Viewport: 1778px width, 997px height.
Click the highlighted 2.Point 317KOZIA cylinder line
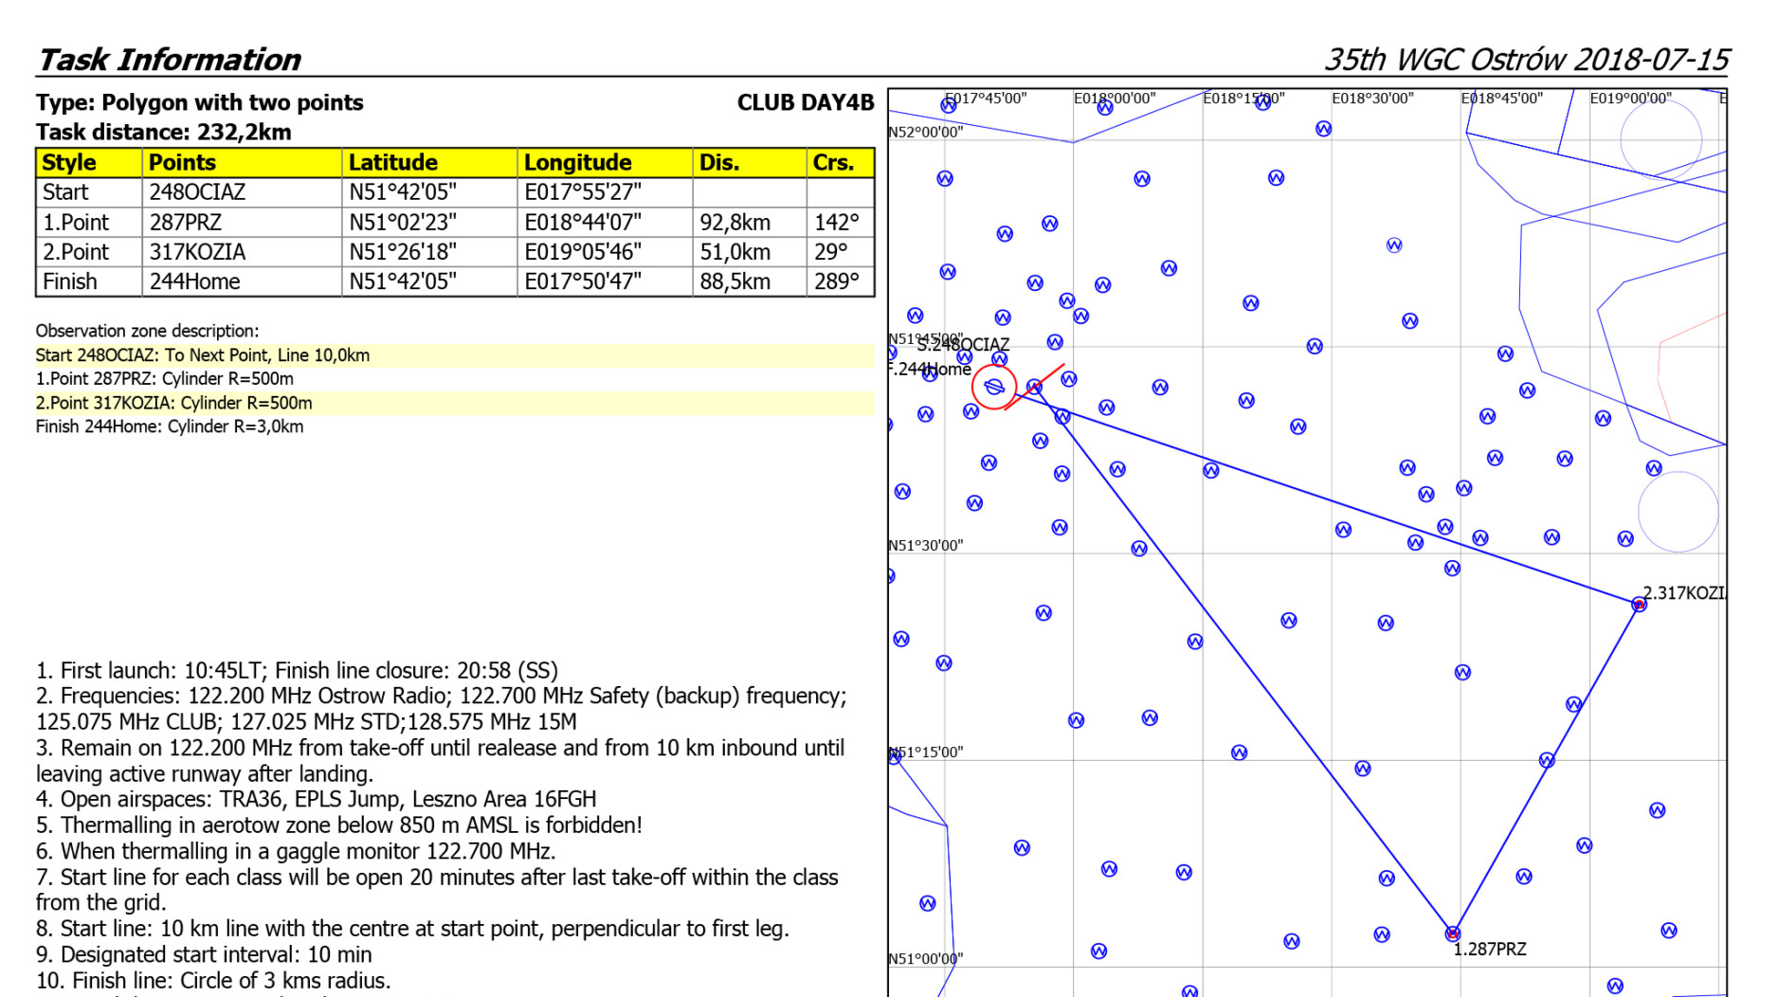(174, 403)
